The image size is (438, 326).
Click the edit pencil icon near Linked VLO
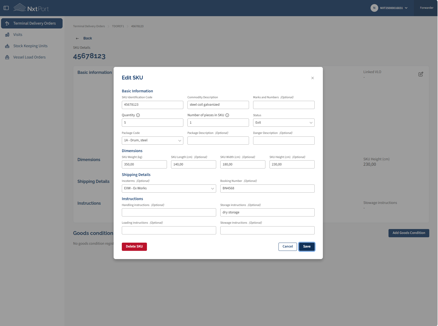click(421, 74)
